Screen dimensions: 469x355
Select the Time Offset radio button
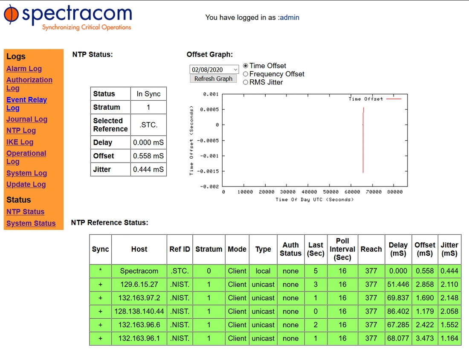(x=246, y=66)
